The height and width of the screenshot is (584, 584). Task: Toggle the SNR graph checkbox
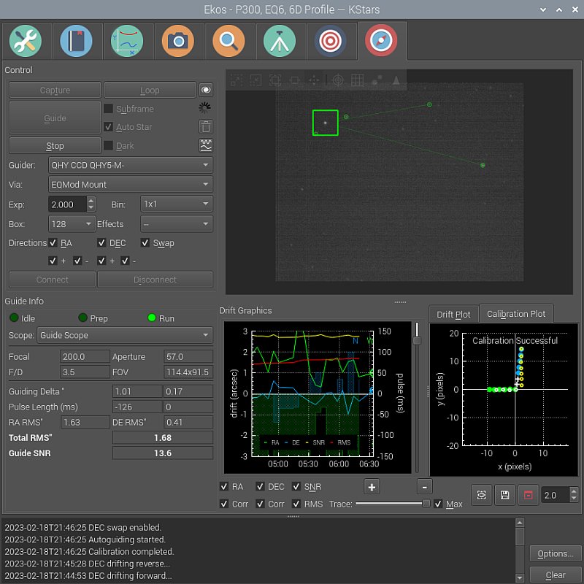296,486
